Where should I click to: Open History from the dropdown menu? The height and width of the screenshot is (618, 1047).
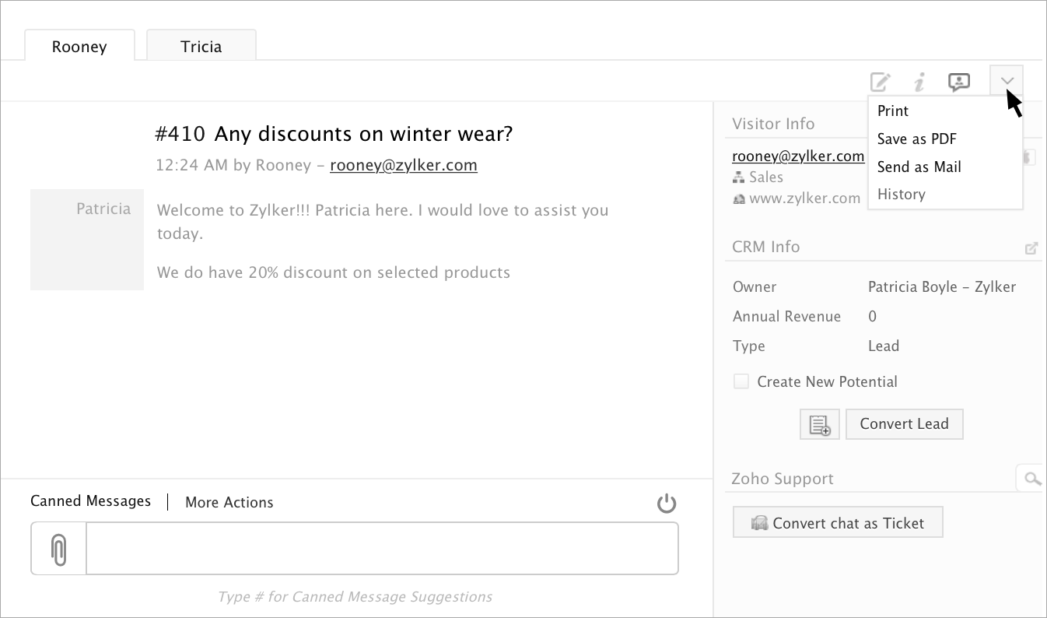click(x=902, y=195)
